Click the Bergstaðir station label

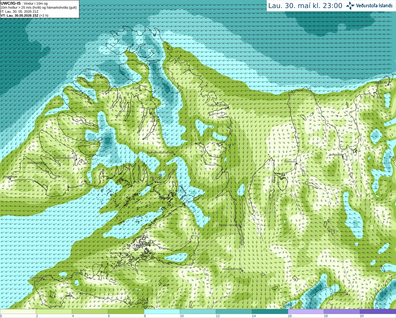coord(336,155)
